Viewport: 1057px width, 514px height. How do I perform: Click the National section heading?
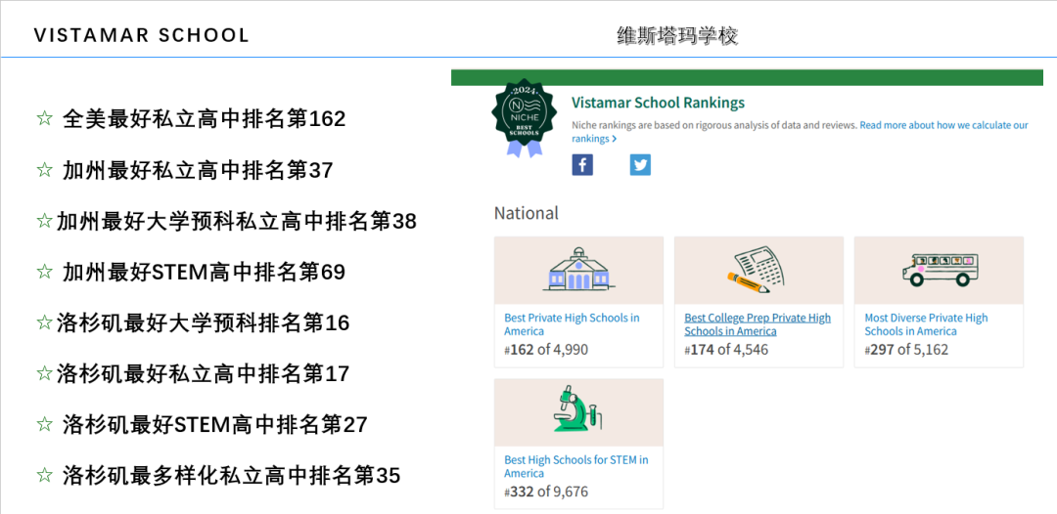(527, 213)
